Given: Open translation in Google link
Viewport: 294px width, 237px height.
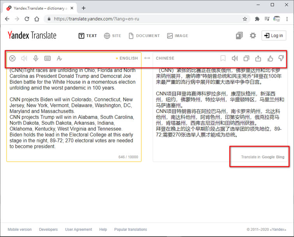Looking at the screenshot, I should [x=268, y=157].
